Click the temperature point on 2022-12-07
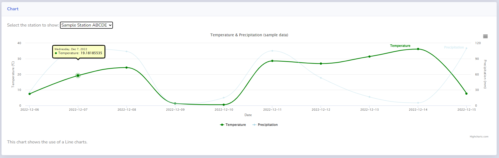The image size is (499, 158). [78, 75]
